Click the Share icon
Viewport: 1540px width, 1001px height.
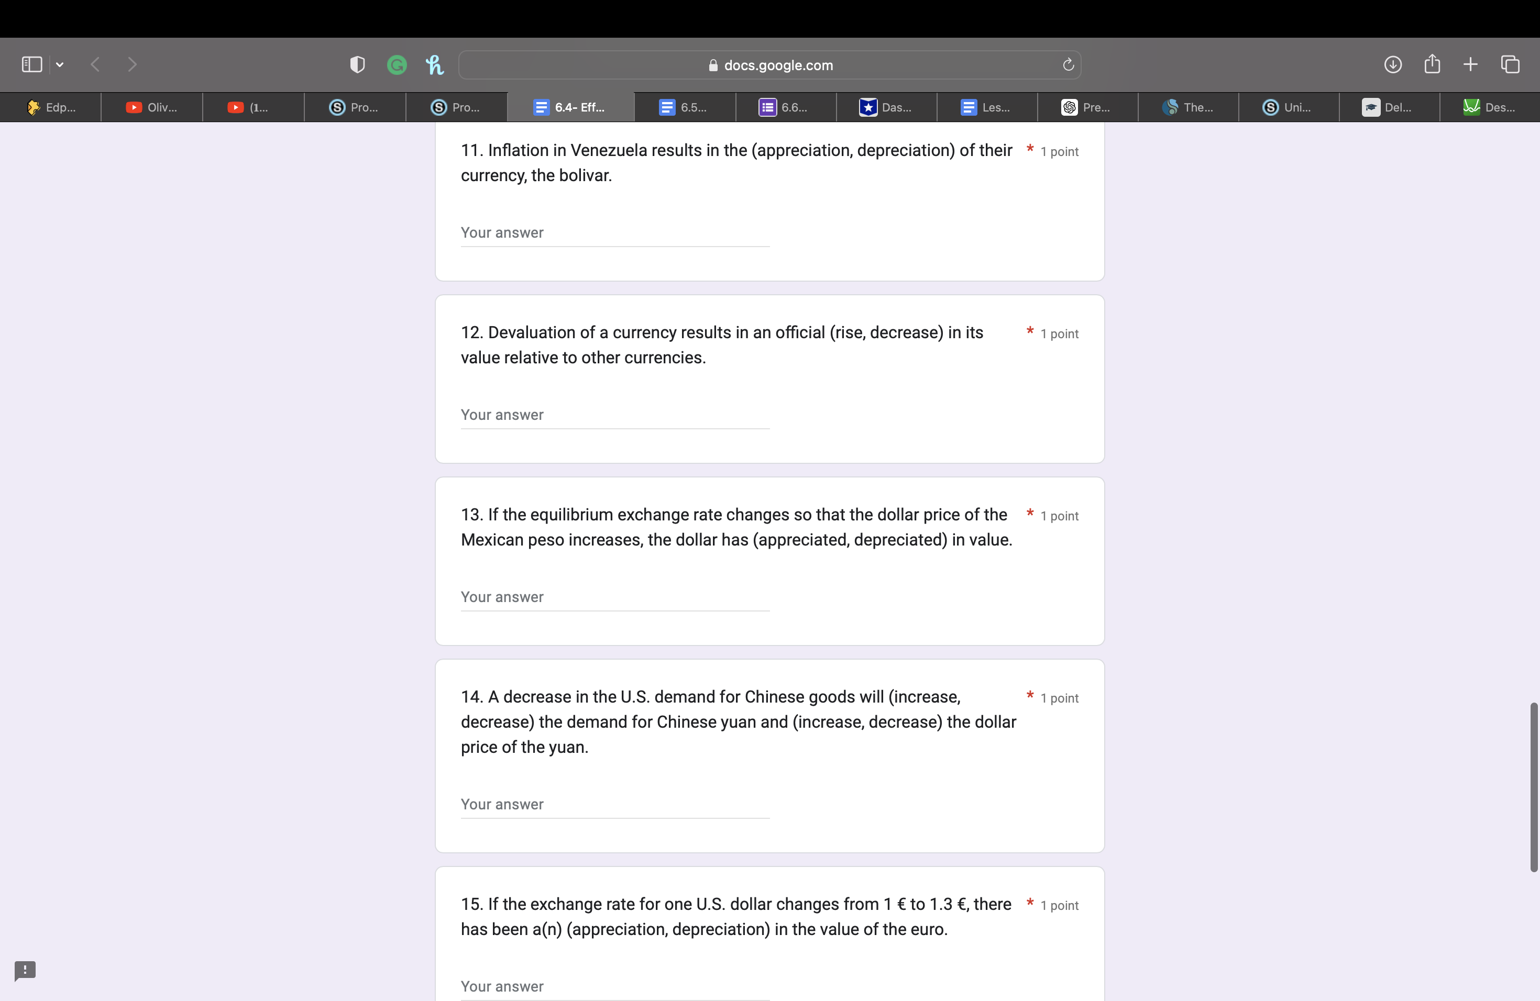click(x=1432, y=65)
